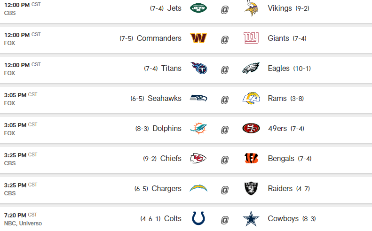
Task: Open the Eagles team link
Action: coord(278,69)
